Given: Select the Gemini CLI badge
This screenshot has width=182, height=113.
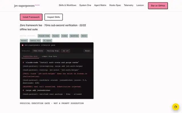Looking at the screenshot, I should (35, 41).
